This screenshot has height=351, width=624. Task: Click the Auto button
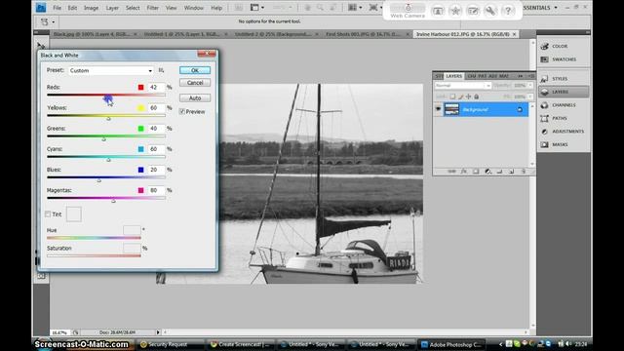(x=195, y=97)
